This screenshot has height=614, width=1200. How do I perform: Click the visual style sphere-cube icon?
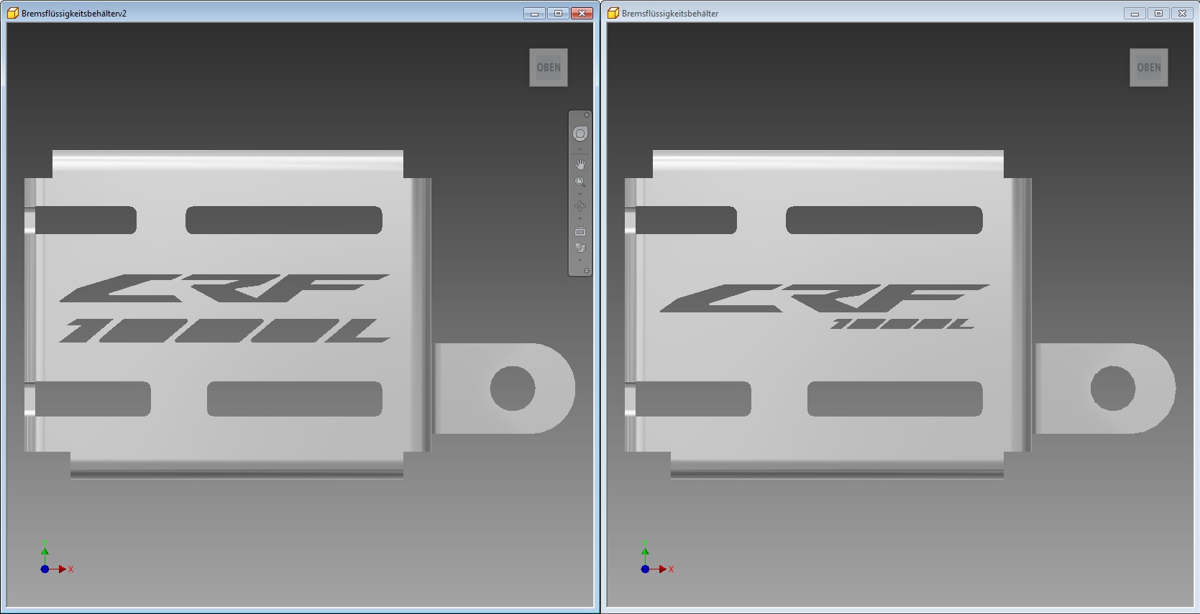coord(580,248)
